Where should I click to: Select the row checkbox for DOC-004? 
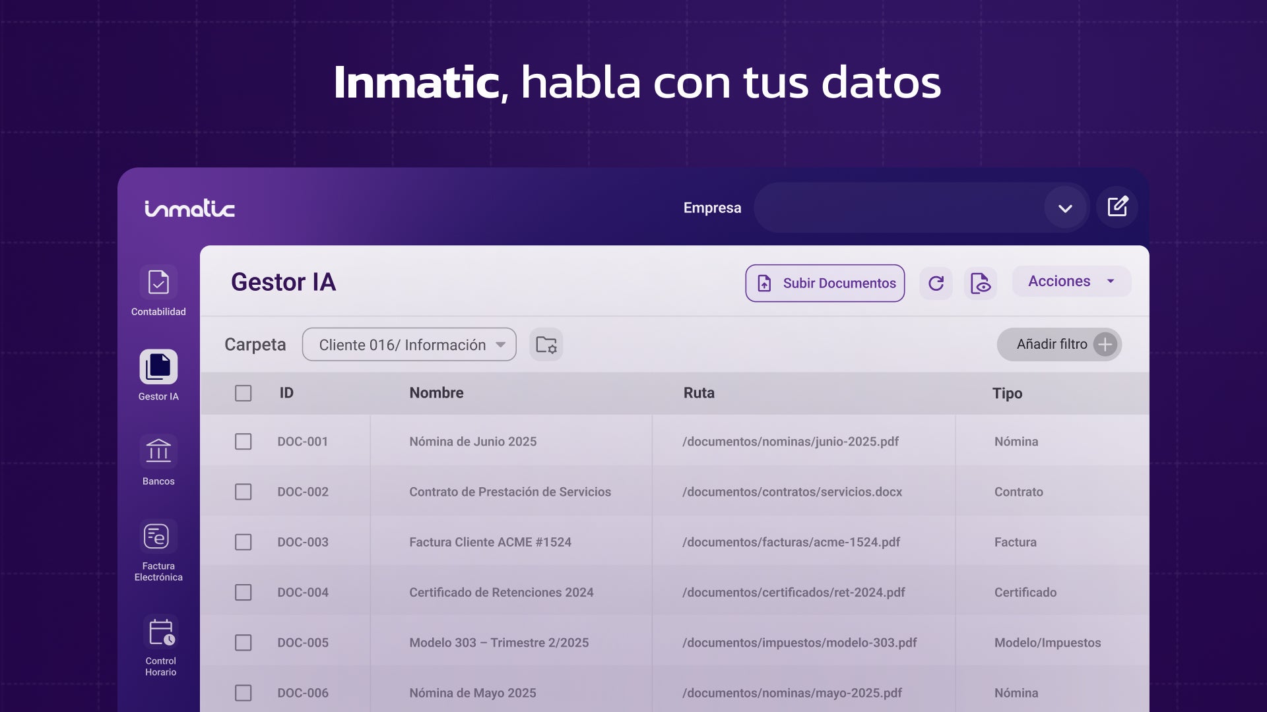point(243,592)
